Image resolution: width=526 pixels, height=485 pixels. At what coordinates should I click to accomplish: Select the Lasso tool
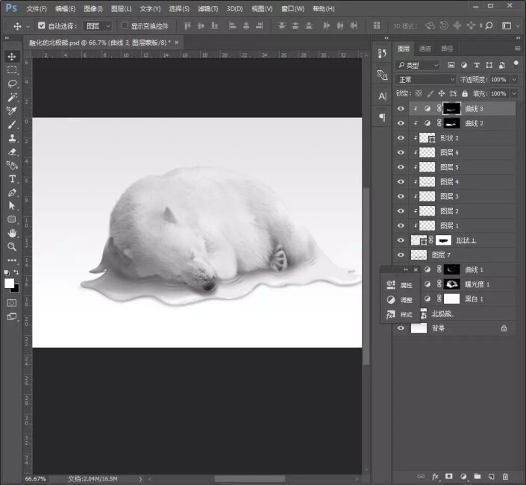12,84
